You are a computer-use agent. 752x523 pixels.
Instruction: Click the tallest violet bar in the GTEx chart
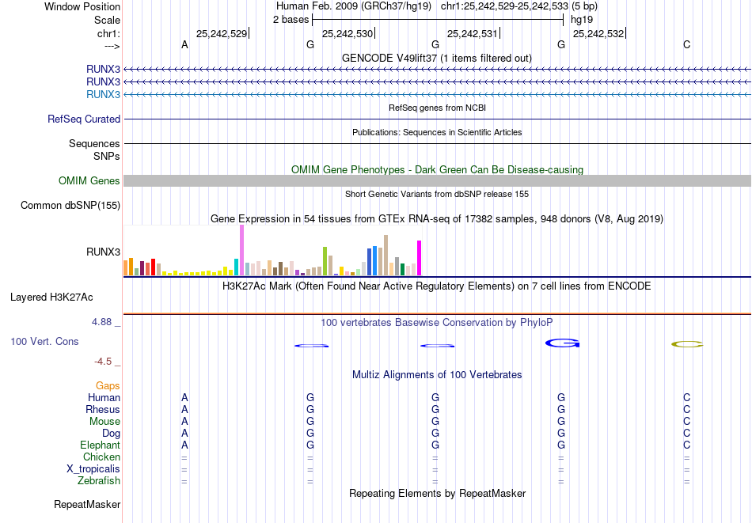241,250
